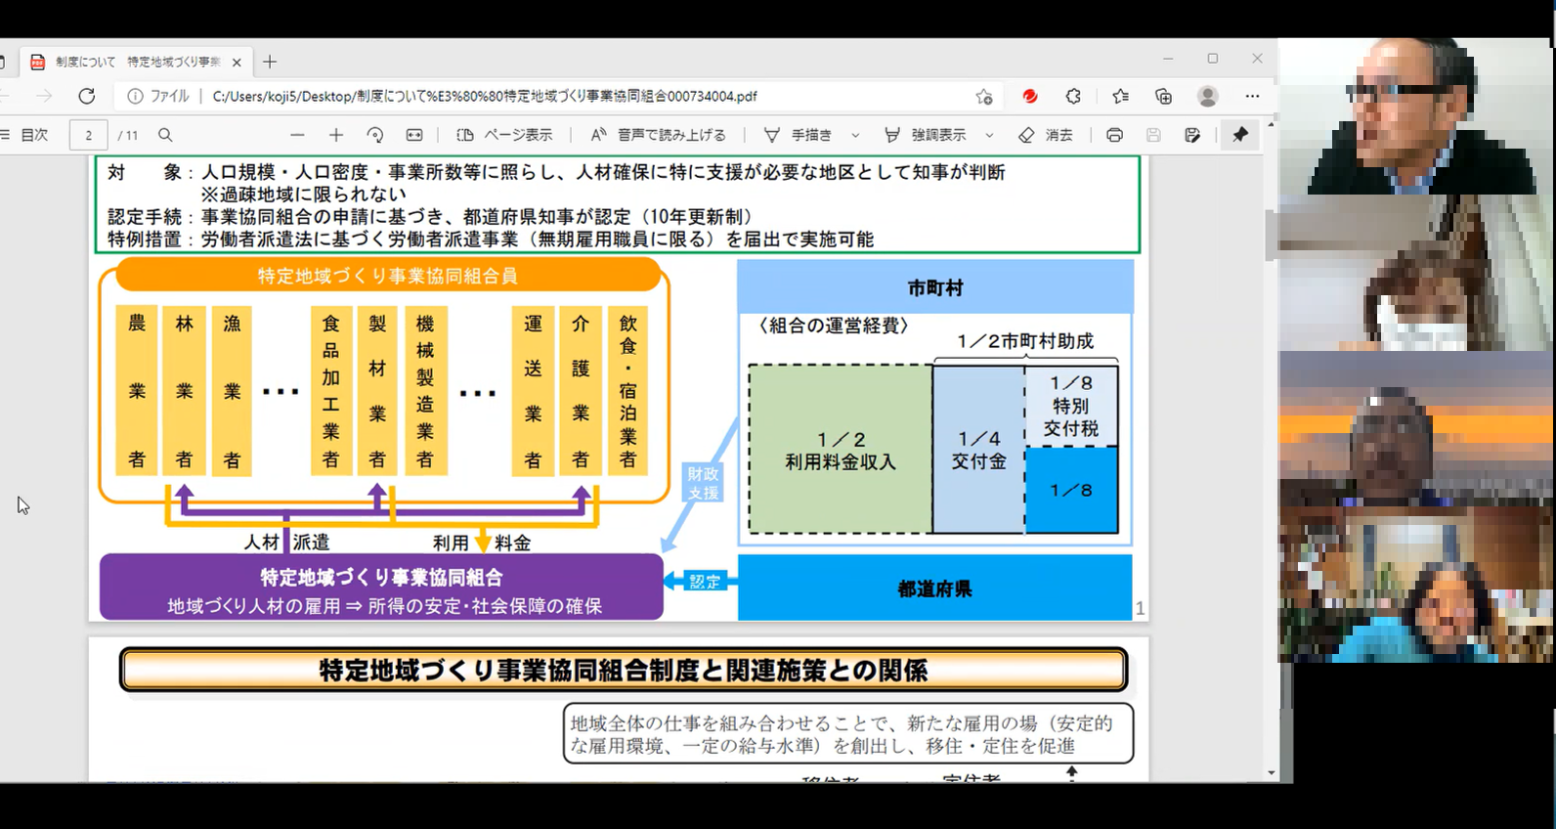Select the 消去 eraser tool
The width and height of the screenshot is (1556, 829).
coord(1046,135)
